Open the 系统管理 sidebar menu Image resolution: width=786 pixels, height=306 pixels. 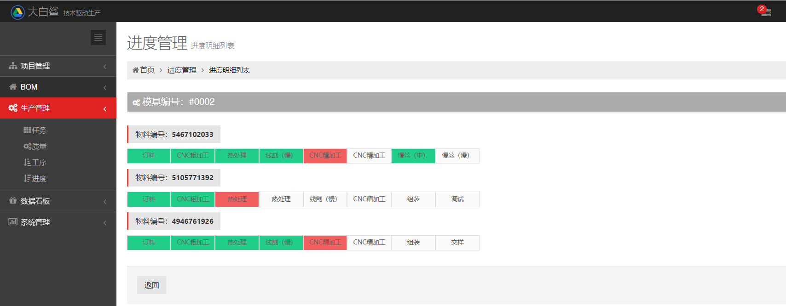point(58,222)
